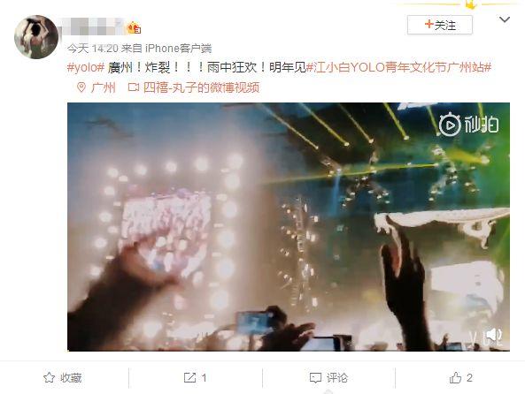Open the blurred username link
Screen dimensions: 525x394
[x=92, y=27]
